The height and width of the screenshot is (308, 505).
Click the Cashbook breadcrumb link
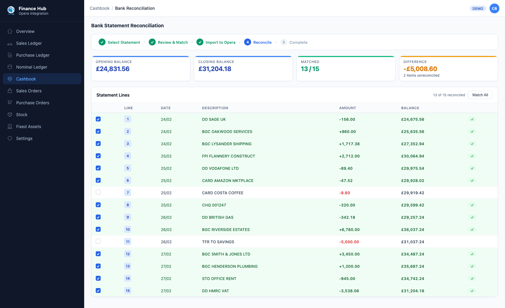click(x=100, y=8)
